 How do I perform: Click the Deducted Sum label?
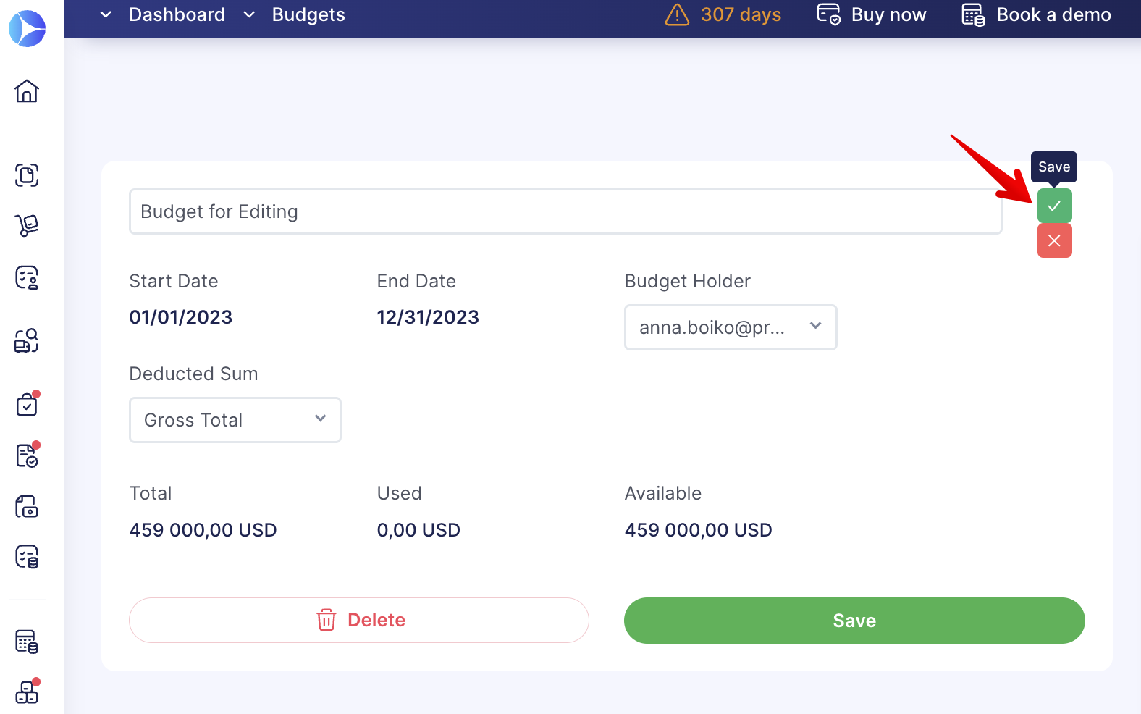pyautogui.click(x=193, y=374)
